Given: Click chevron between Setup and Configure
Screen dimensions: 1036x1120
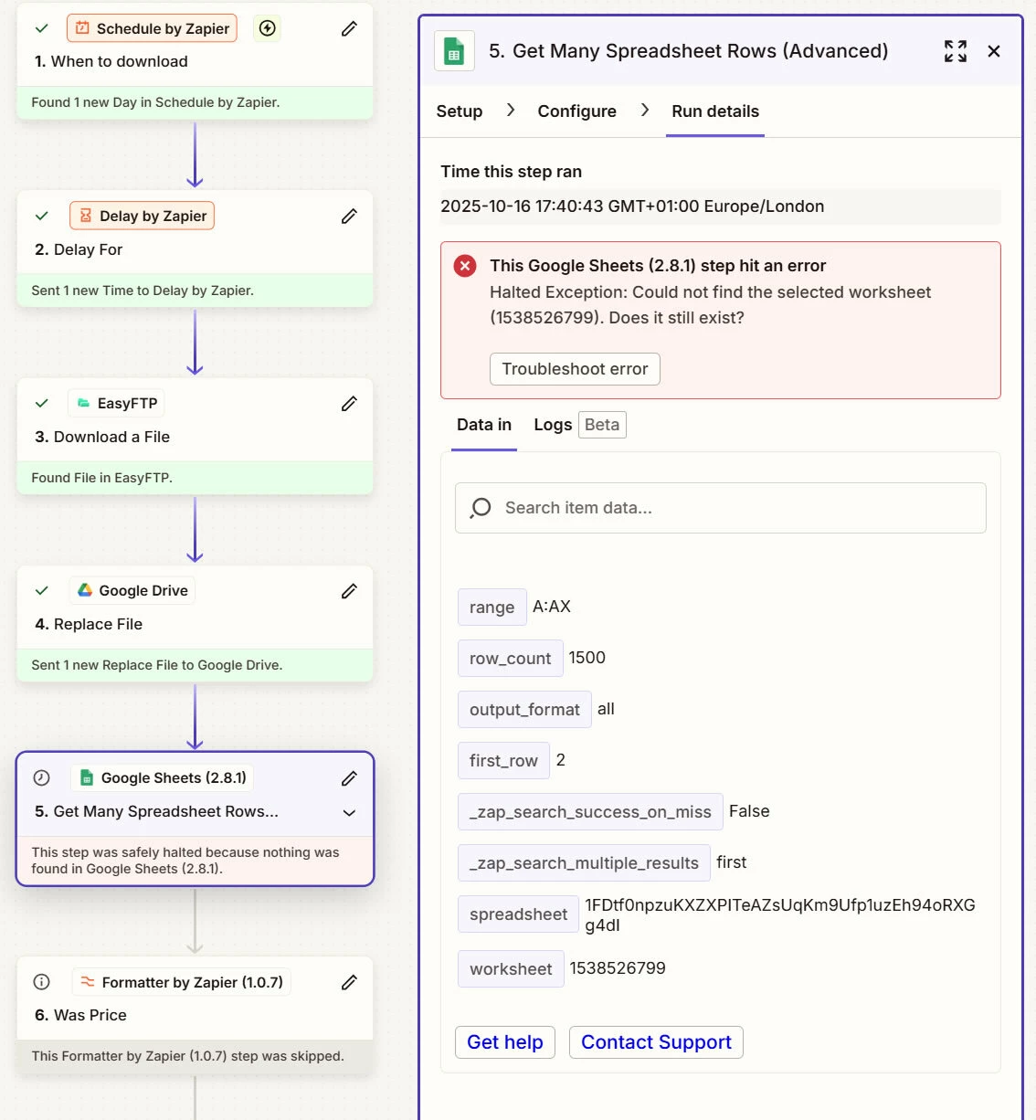Looking at the screenshot, I should point(510,110).
